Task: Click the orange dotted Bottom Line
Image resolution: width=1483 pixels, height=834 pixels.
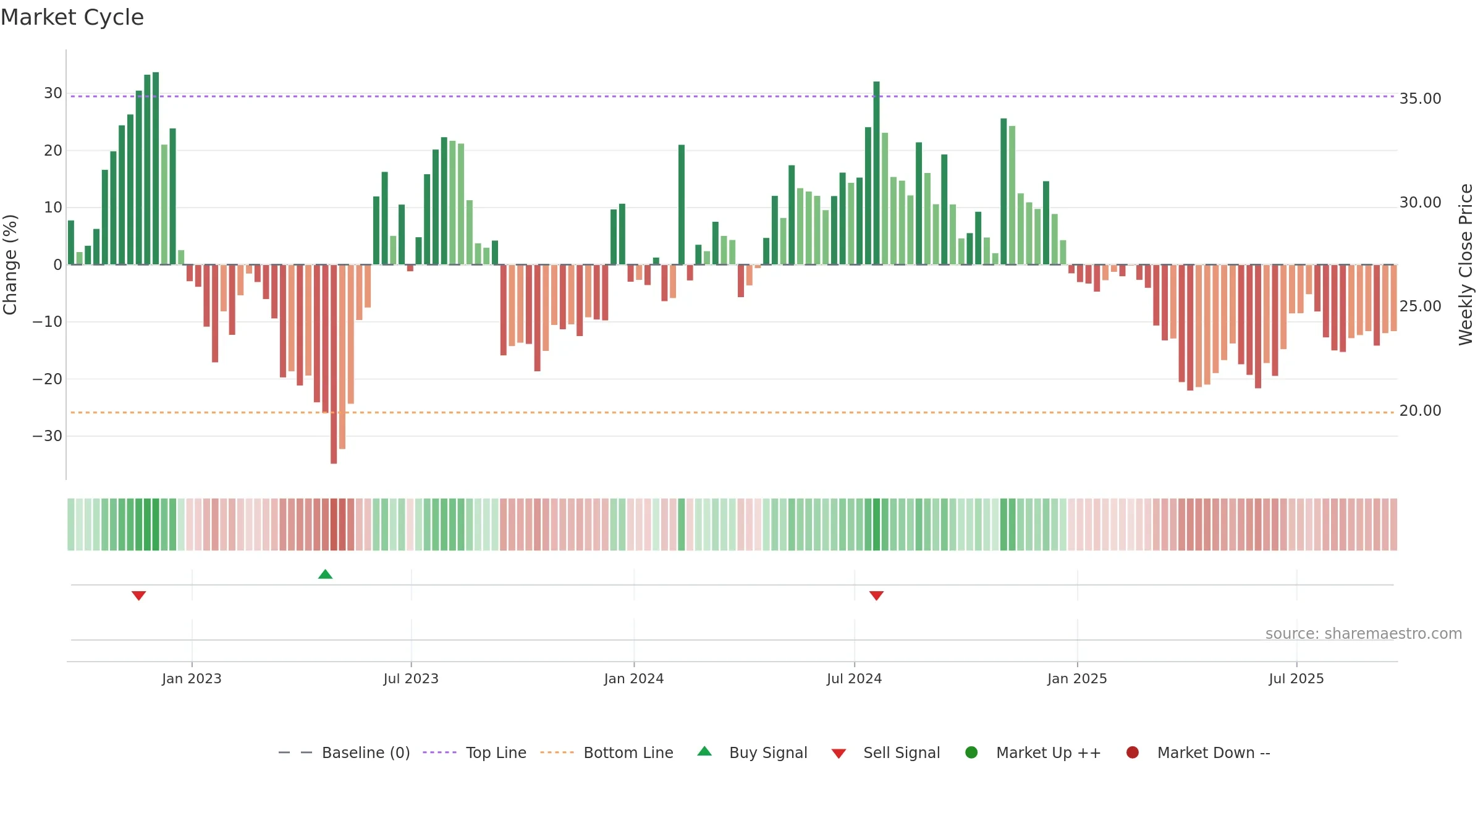Action: pos(732,412)
